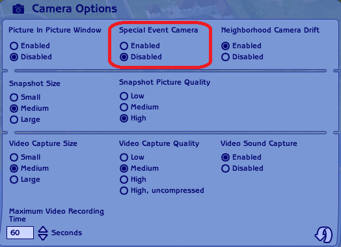Click the reset-to-defaults arrow icon

[324, 235]
